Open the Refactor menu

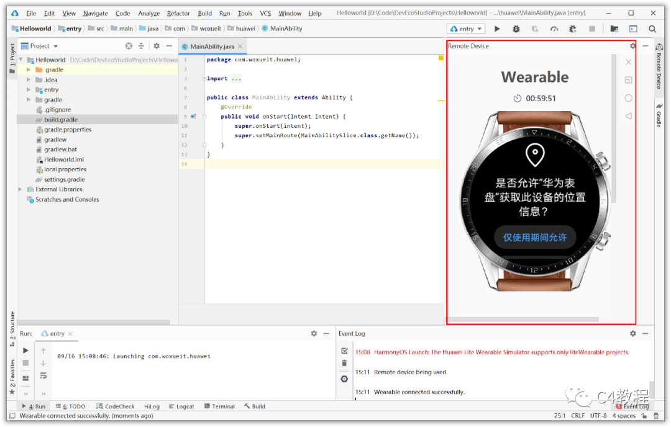click(178, 13)
